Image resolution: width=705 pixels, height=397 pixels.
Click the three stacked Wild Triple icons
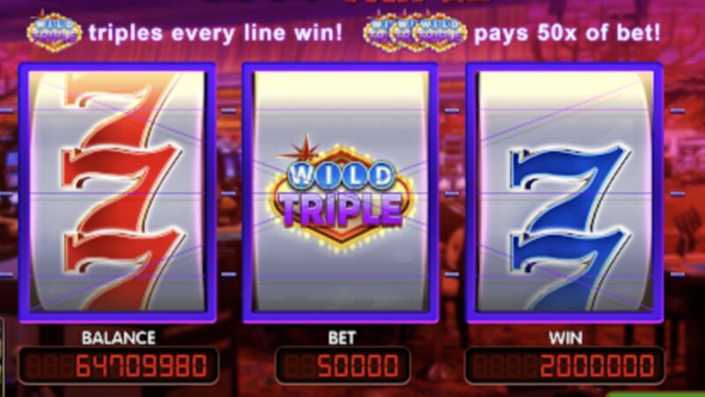pos(414,32)
